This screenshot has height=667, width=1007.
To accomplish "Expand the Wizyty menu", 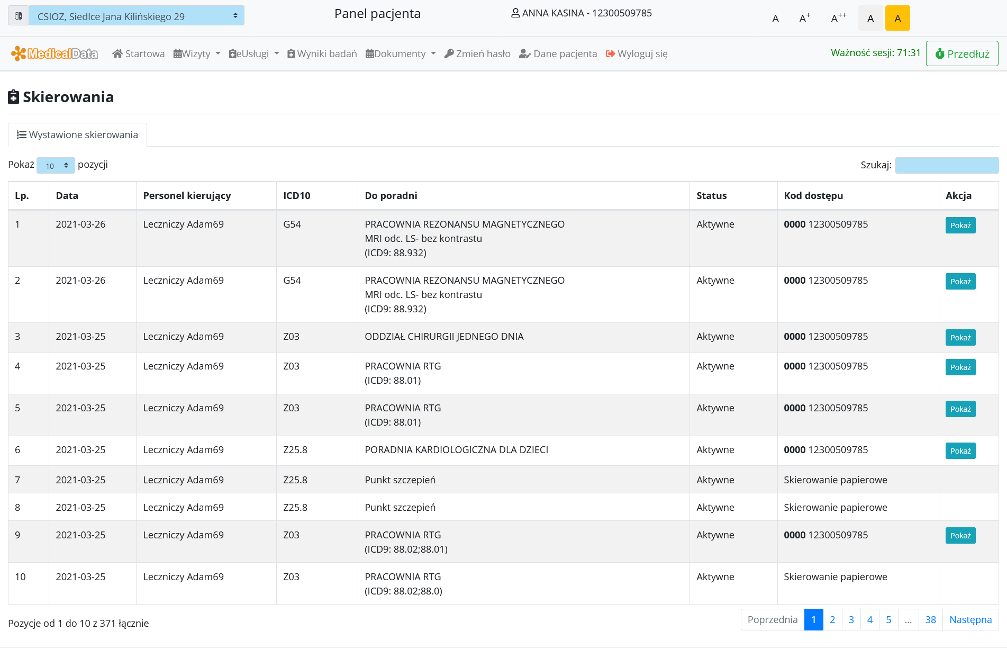I will click(x=197, y=53).
